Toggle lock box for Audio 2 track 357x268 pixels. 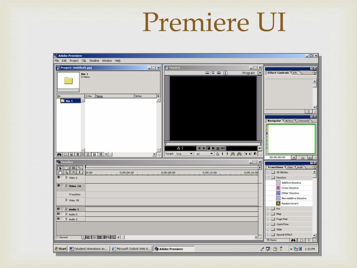pos(63,214)
